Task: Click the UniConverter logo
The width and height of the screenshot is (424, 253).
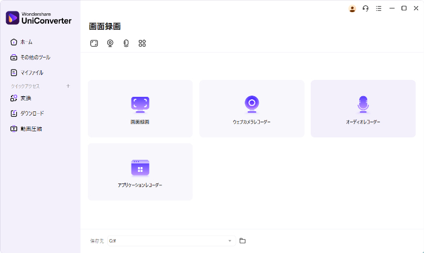Action: pos(39,18)
